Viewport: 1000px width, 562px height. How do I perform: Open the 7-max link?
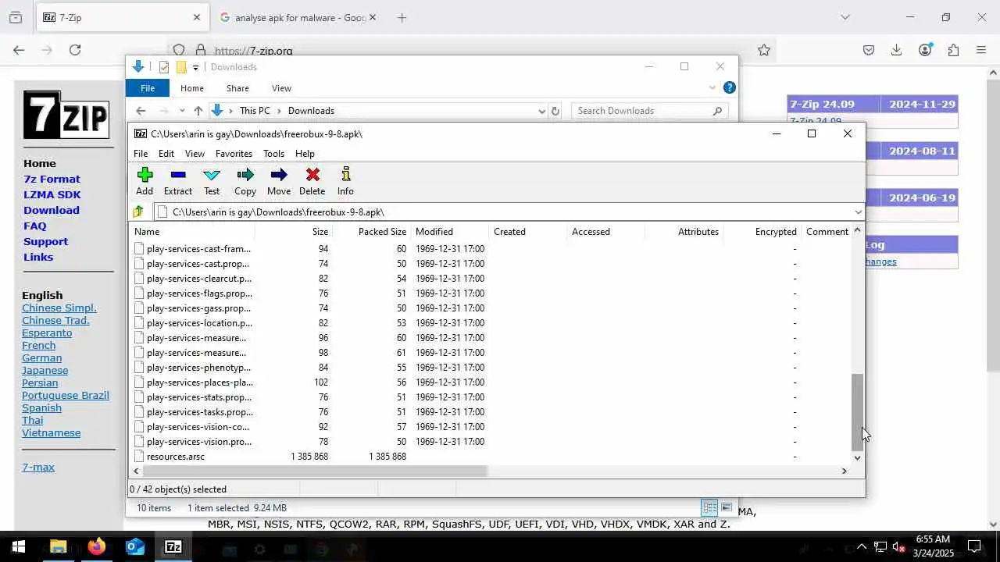[x=38, y=467]
